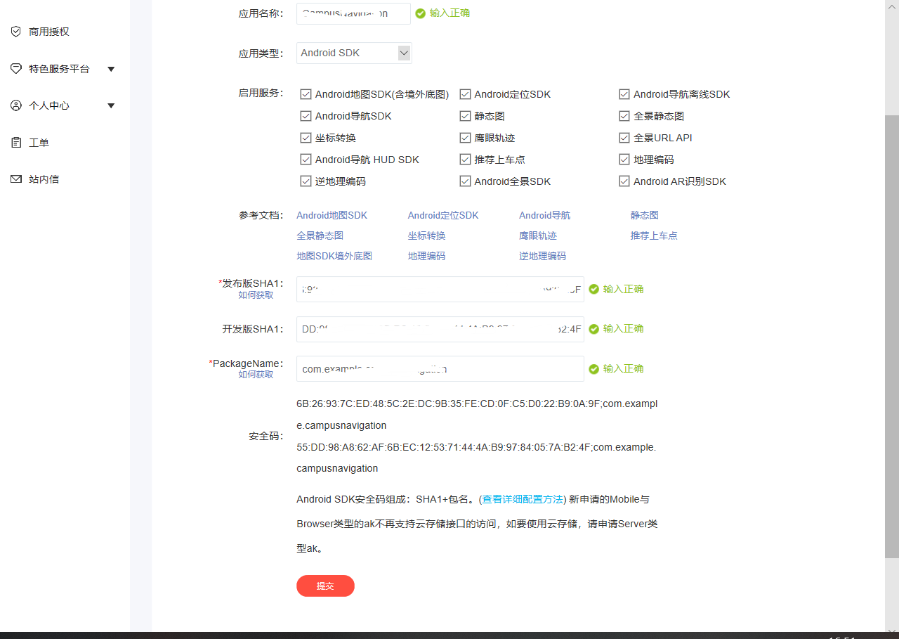899x639 pixels.
Task: Toggle the Android AR识别SDK checkbox
Action: pyautogui.click(x=624, y=181)
